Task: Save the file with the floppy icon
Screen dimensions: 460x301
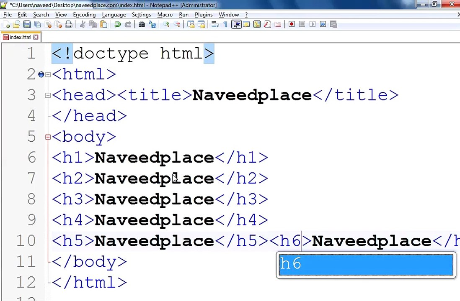Action: pos(27,24)
